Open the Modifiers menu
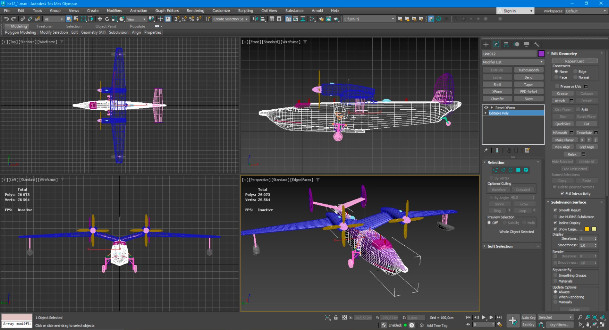The image size is (609, 330). pyautogui.click(x=114, y=11)
